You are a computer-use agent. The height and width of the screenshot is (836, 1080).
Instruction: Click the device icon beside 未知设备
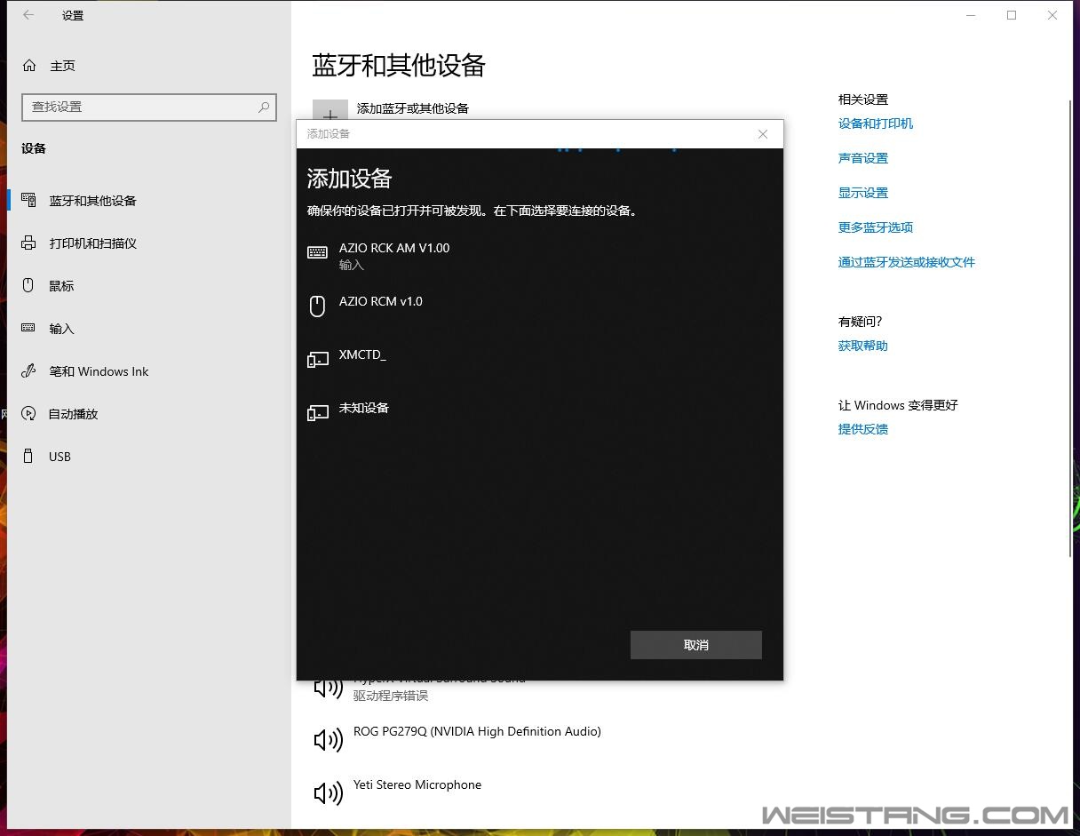pos(317,413)
